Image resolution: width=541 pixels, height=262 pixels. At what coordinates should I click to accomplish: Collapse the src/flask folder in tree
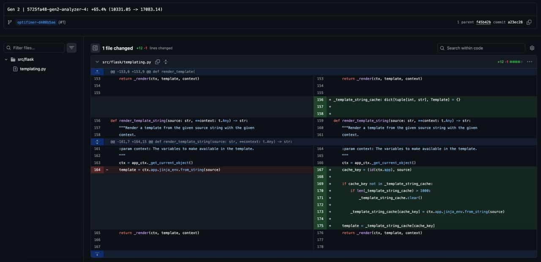[6, 59]
